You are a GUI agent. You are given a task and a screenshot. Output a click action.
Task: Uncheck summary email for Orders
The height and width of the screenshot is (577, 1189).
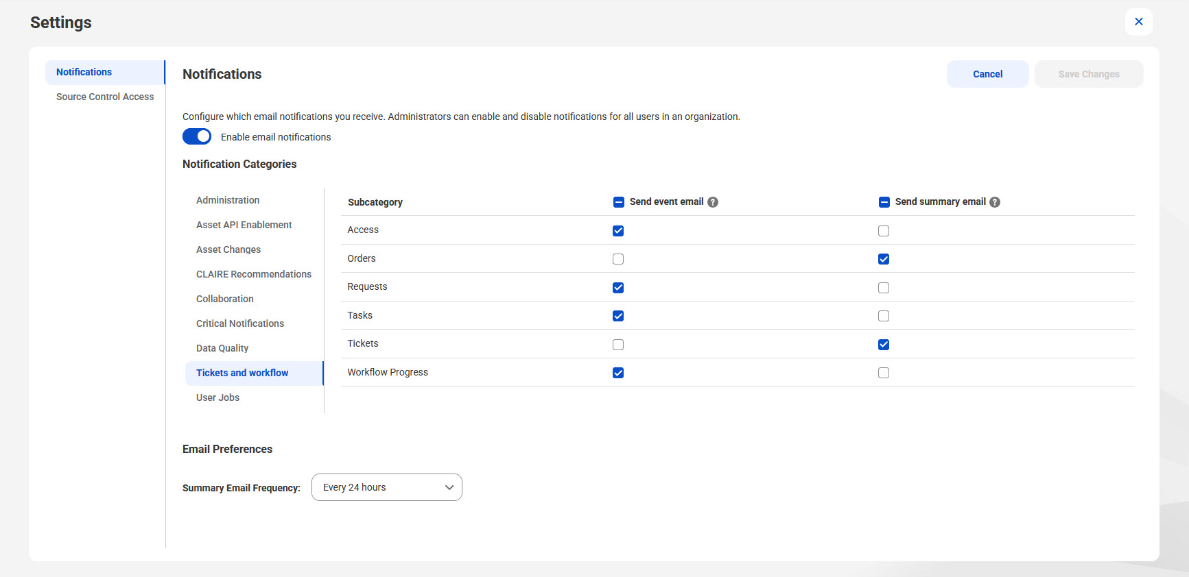pyautogui.click(x=884, y=259)
